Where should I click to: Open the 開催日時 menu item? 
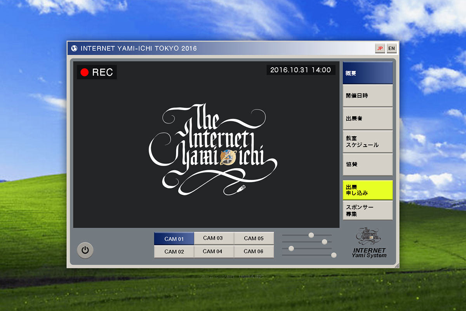coord(367,96)
